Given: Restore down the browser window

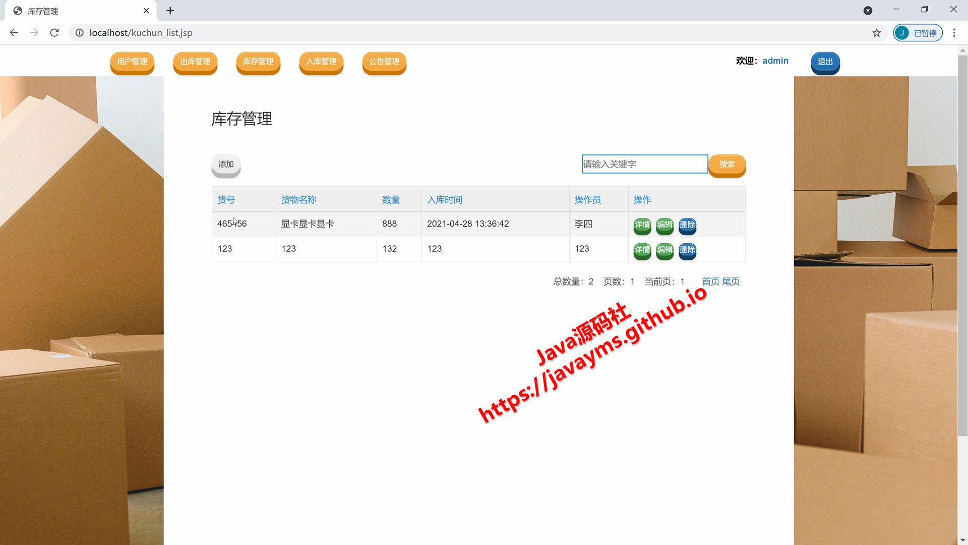Looking at the screenshot, I should pyautogui.click(x=924, y=10).
